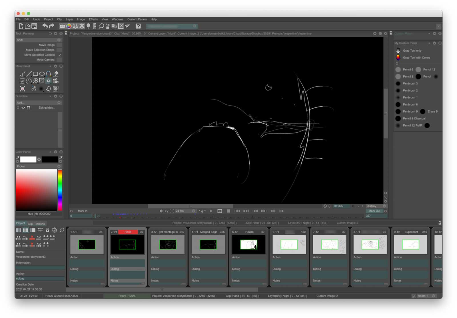Click the Open Project folder icon
The image size is (457, 318).
pos(28,26)
